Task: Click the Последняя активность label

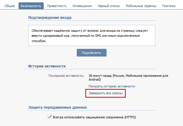Action: 66,76
